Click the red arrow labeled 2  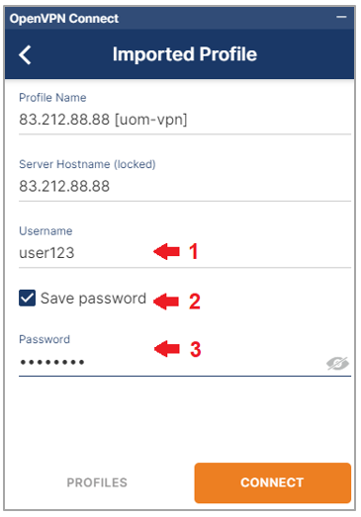pyautogui.click(x=166, y=302)
